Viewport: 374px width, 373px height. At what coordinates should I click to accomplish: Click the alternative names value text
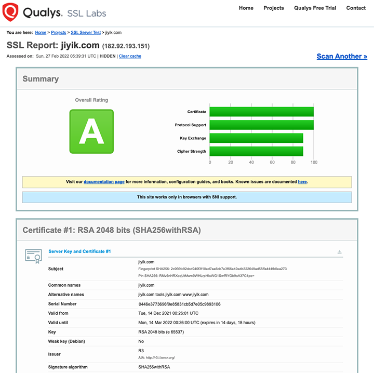[173, 295]
